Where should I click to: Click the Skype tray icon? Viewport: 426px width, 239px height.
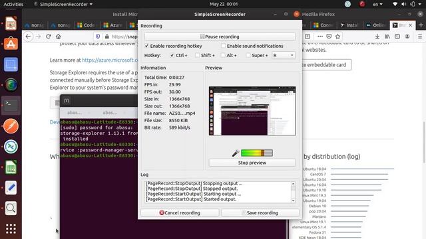[x=347, y=4]
